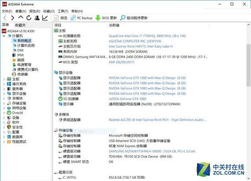Switch to the 收藏夹 tab

click(x=20, y=25)
